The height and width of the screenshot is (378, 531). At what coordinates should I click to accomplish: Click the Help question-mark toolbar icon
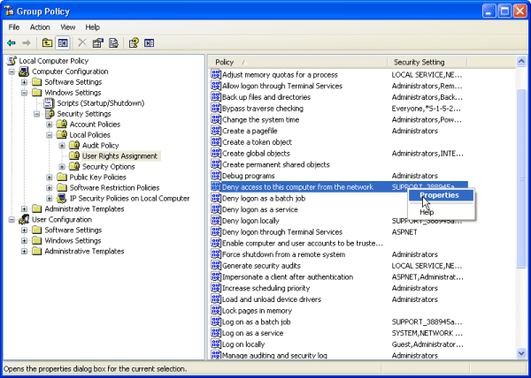click(134, 42)
